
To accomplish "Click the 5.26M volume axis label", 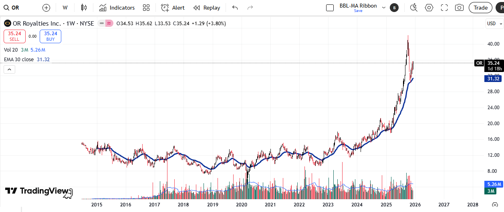I will (x=493, y=184).
